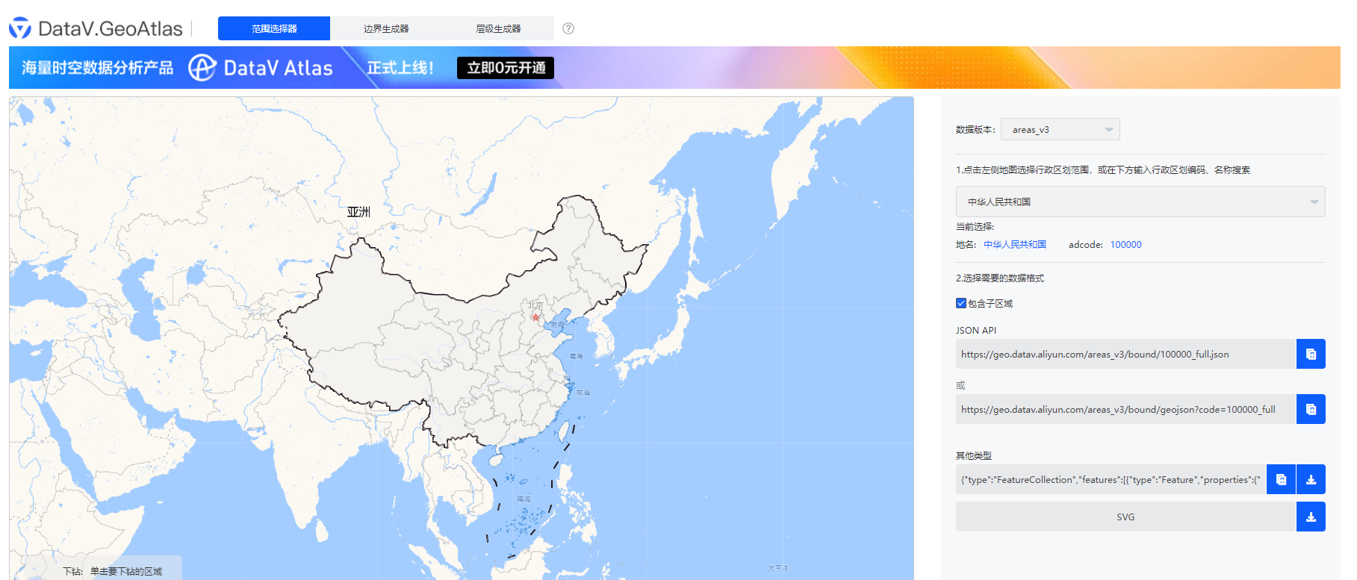Download the FeatureCollection GeoJSON file
The width and height of the screenshot is (1357, 580).
tap(1311, 479)
